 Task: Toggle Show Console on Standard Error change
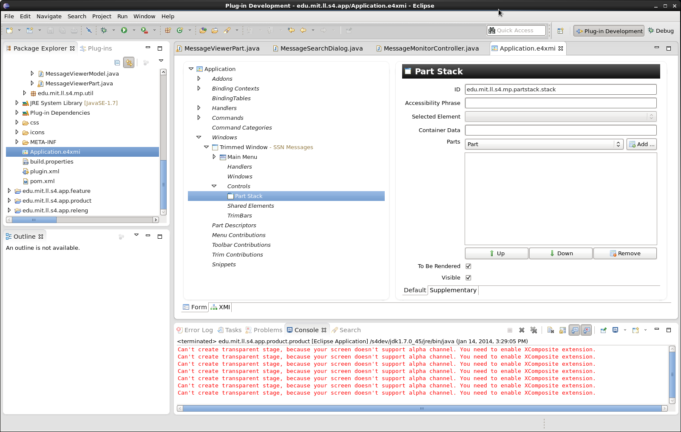(586, 330)
